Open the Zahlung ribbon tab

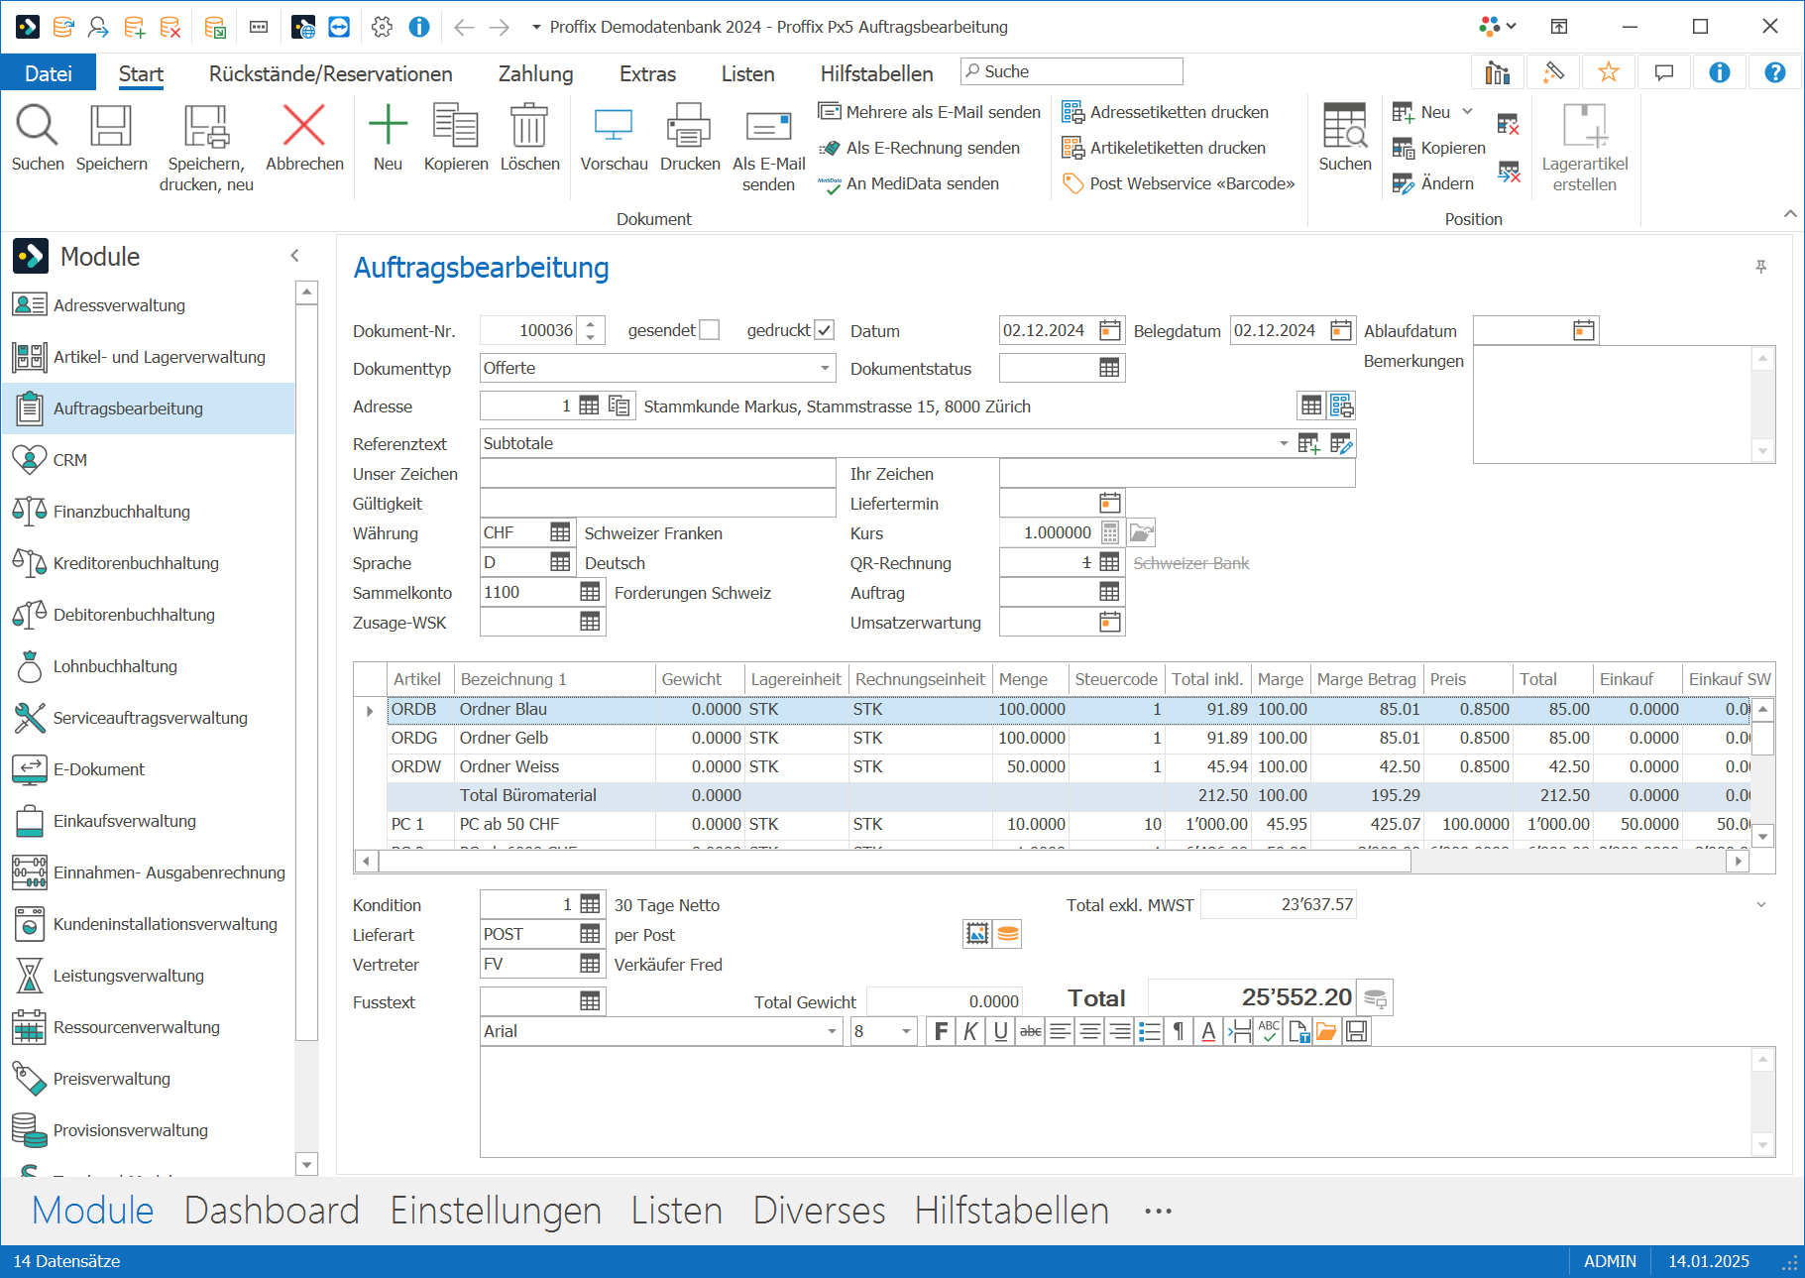[535, 73]
